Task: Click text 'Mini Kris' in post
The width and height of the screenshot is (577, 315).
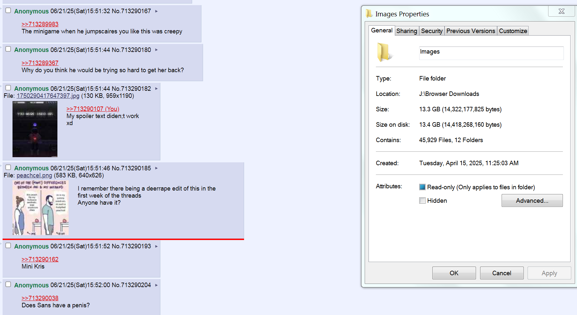Action: pyautogui.click(x=33, y=267)
